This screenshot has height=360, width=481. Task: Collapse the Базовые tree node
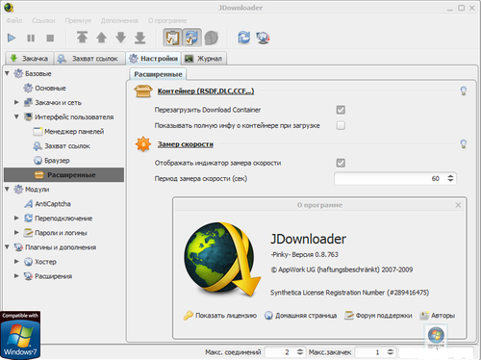(x=7, y=73)
